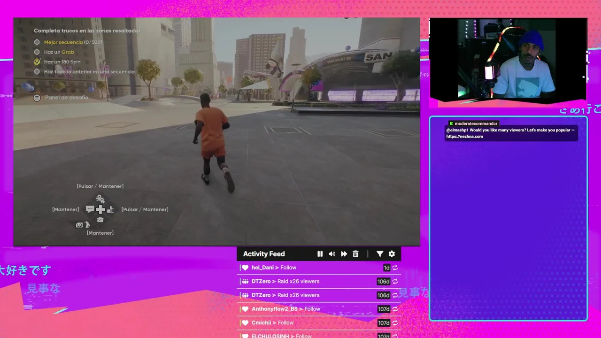Image resolution: width=601 pixels, height=338 pixels.
Task: Skip the current alert in Activity Feed
Action: pyautogui.click(x=344, y=254)
